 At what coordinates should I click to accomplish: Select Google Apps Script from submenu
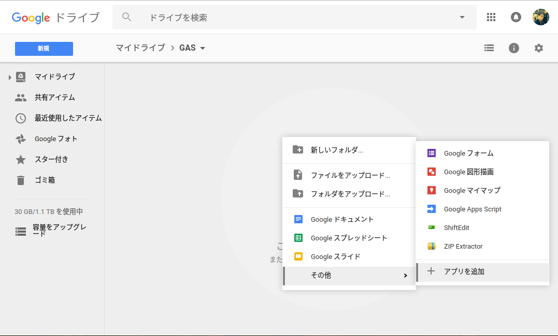pos(482,209)
